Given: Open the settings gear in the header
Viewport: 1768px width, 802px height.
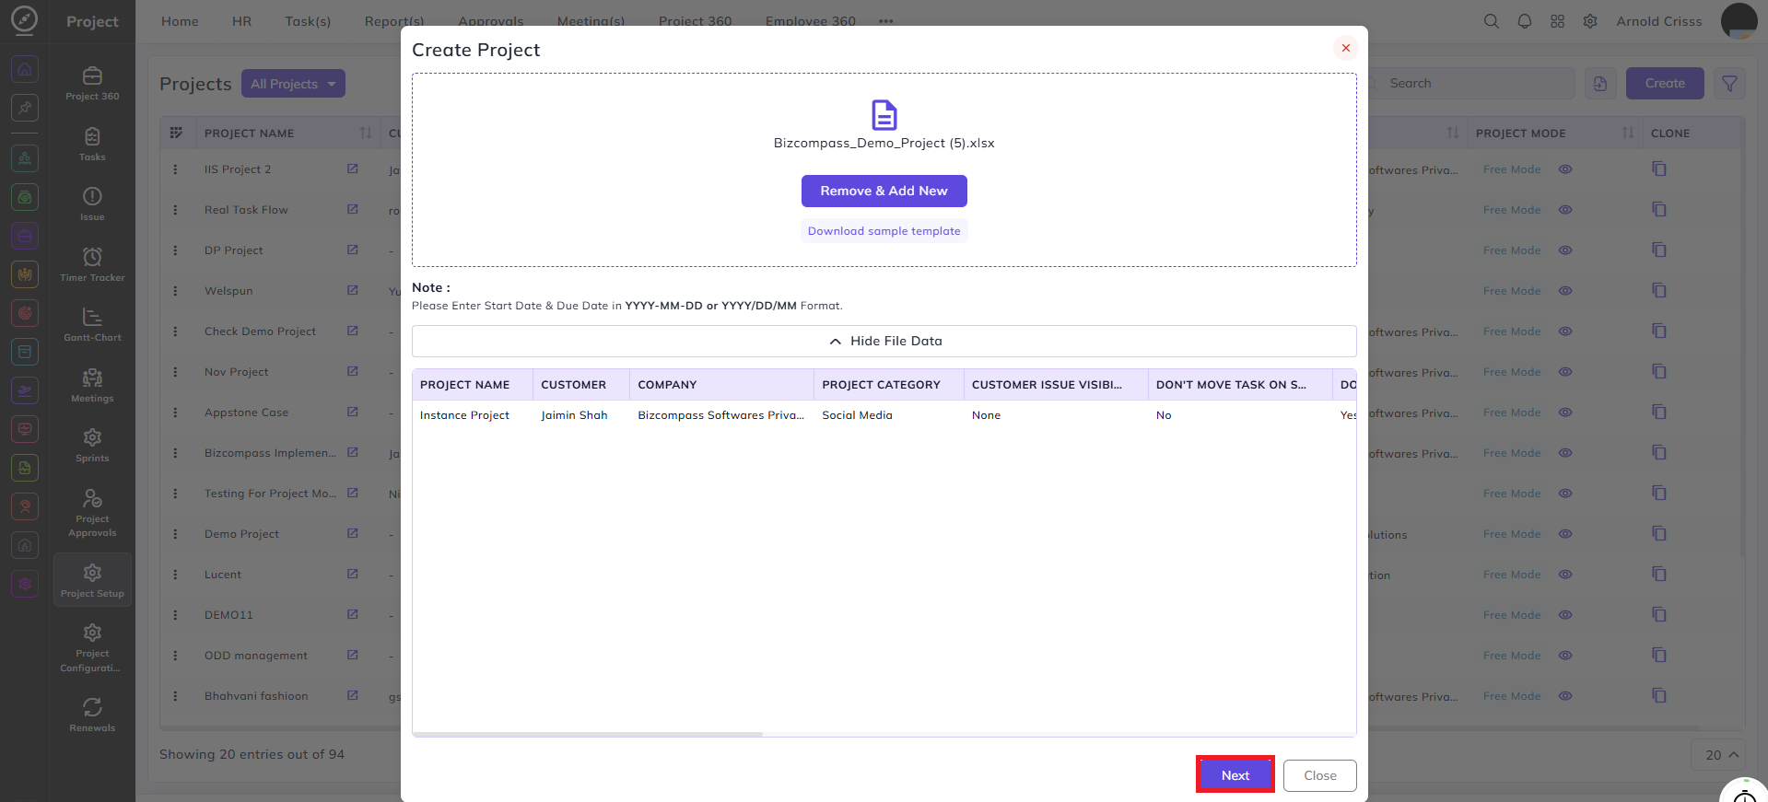Looking at the screenshot, I should click(1590, 21).
